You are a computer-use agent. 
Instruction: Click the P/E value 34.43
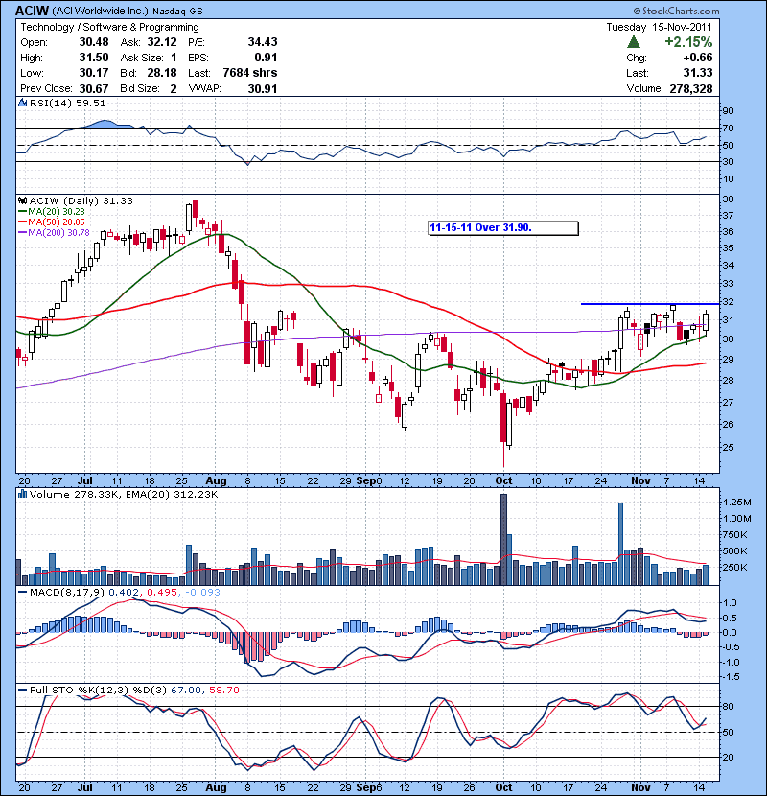263,42
